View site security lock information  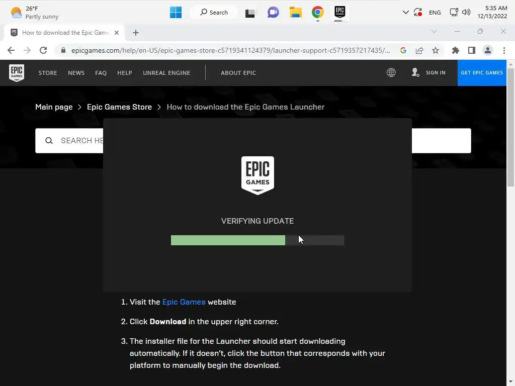(63, 50)
